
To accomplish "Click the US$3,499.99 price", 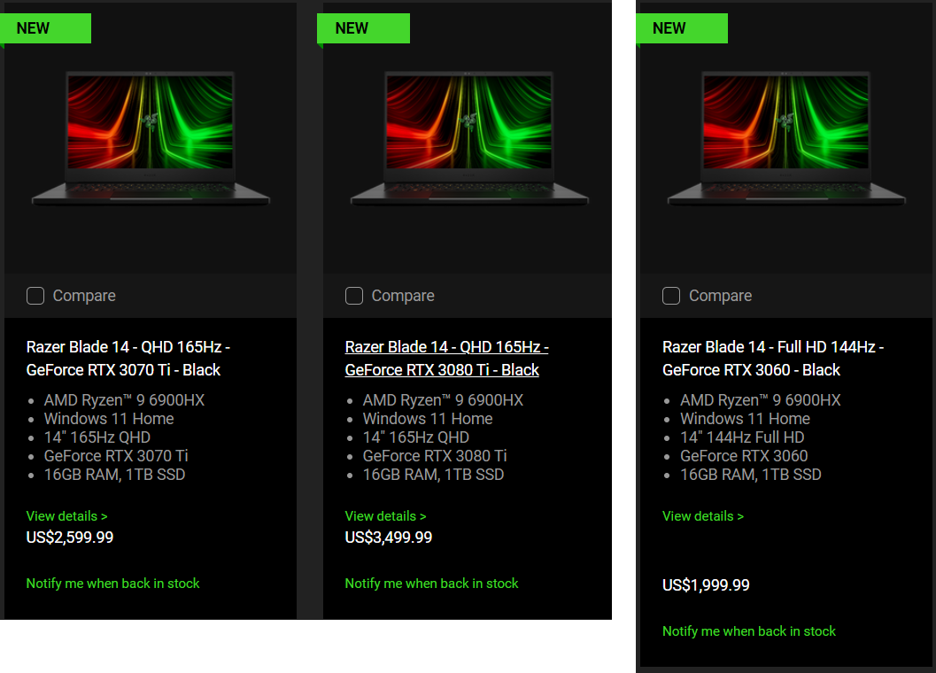I will click(x=389, y=538).
